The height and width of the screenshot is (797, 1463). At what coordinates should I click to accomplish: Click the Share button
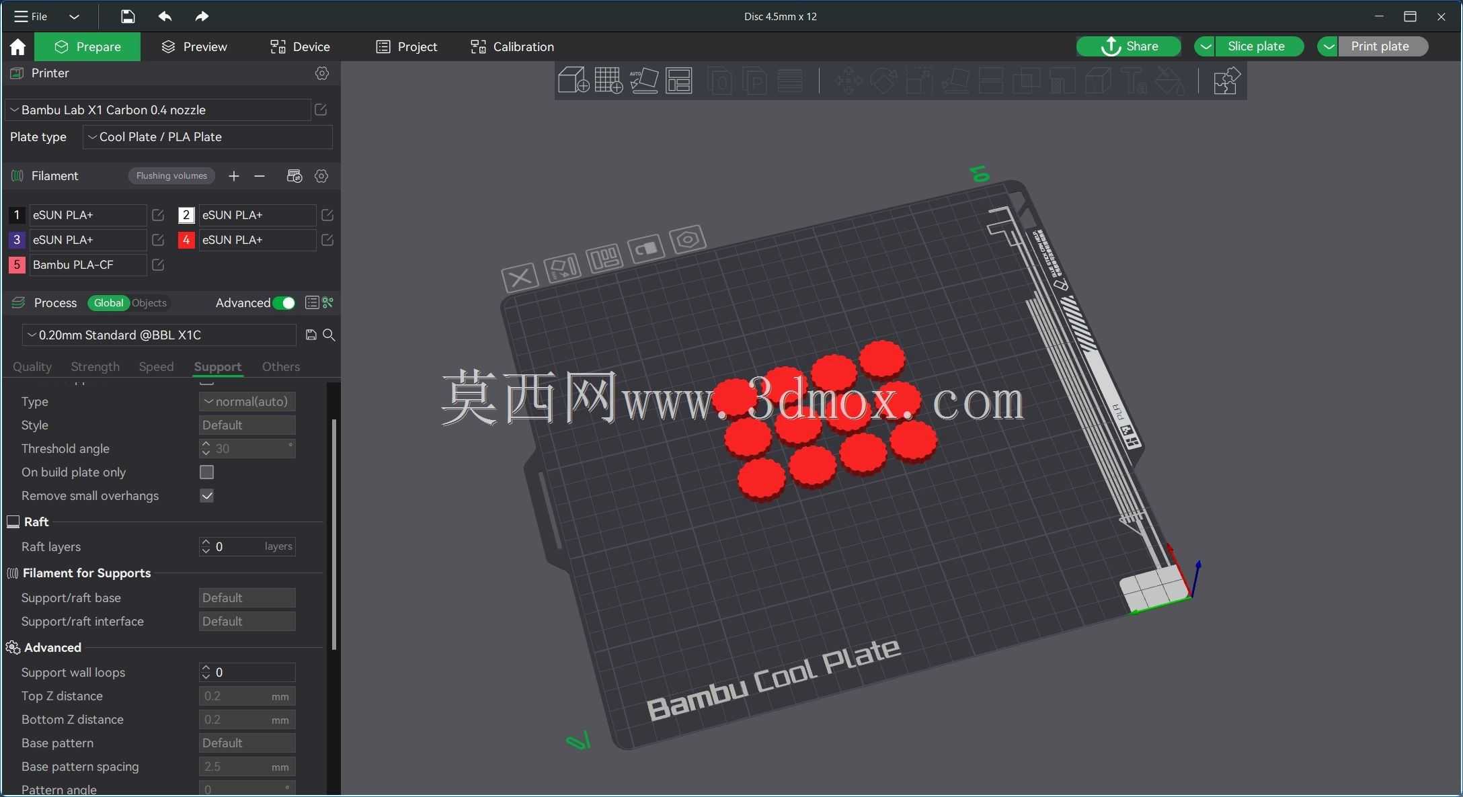[1129, 46]
